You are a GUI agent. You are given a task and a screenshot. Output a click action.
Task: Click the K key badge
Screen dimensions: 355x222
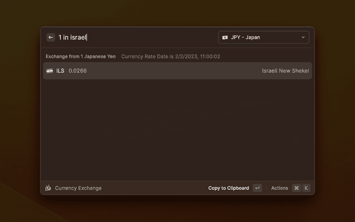306,188
